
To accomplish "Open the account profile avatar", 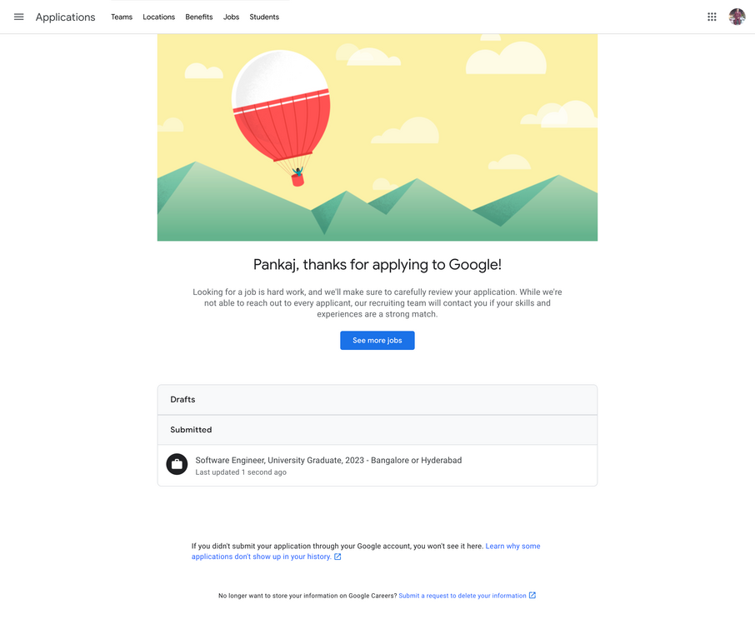I will tap(737, 17).
